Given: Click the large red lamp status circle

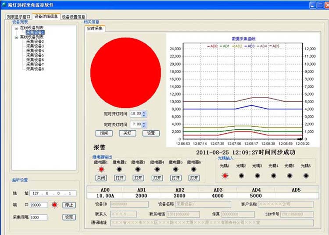Looking at the screenshot, I should (x=126, y=73).
